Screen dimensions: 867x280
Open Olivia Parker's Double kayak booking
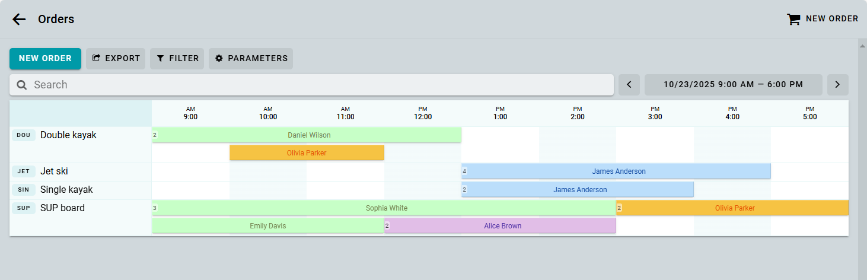point(307,153)
